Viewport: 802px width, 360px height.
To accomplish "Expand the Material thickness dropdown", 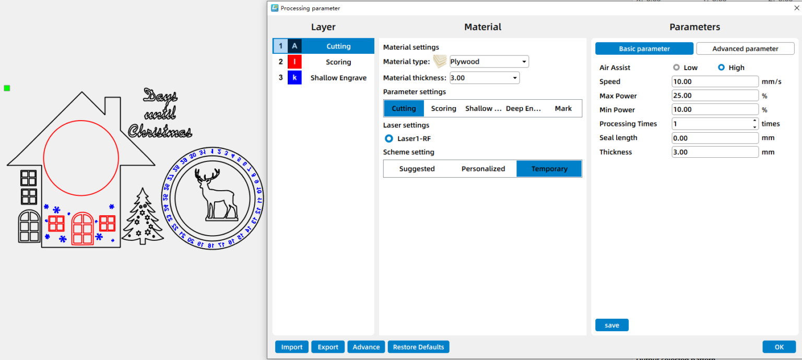I will pyautogui.click(x=484, y=78).
